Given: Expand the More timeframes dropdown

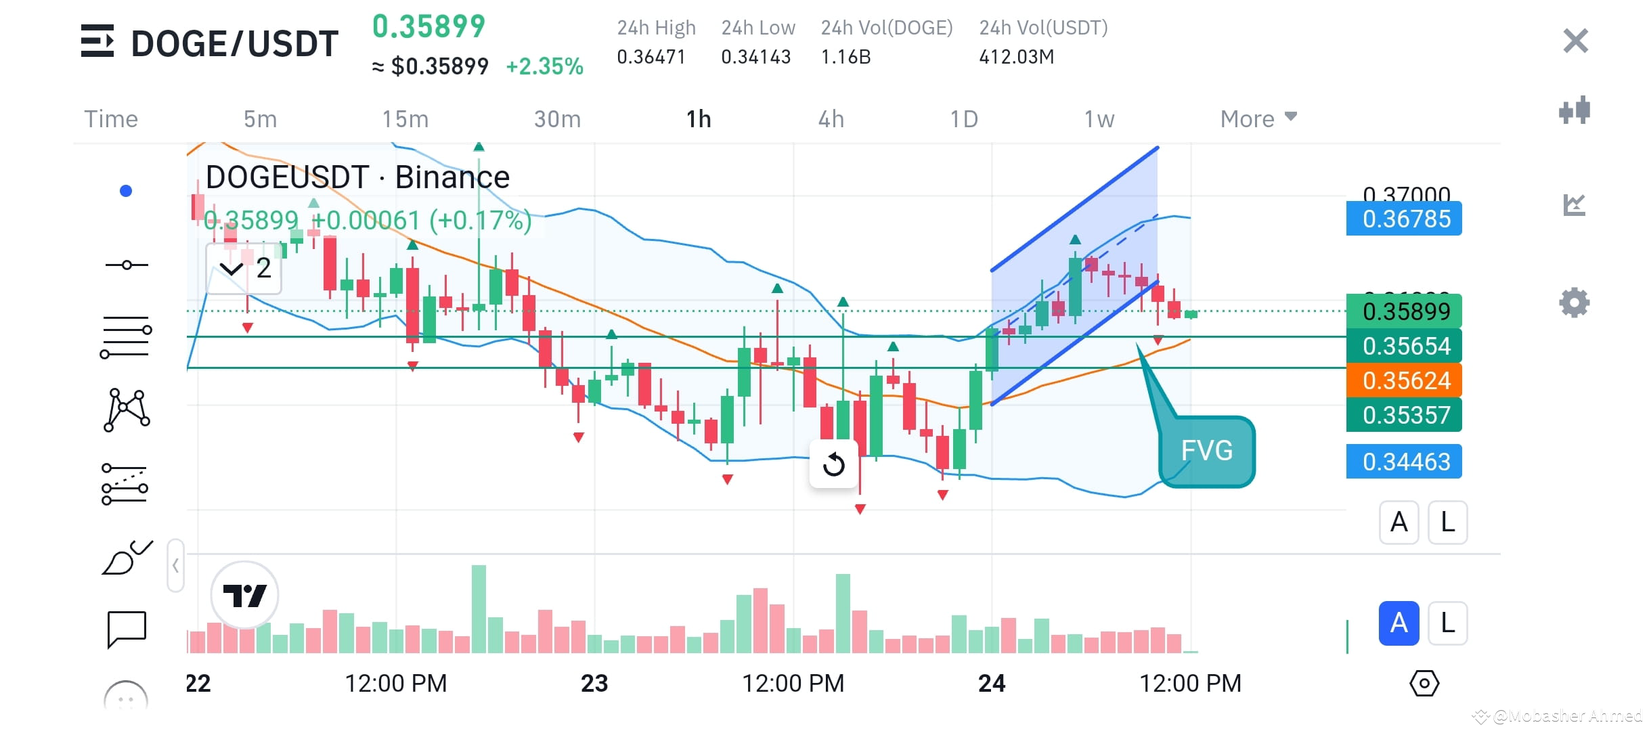Looking at the screenshot, I should 1257,118.
